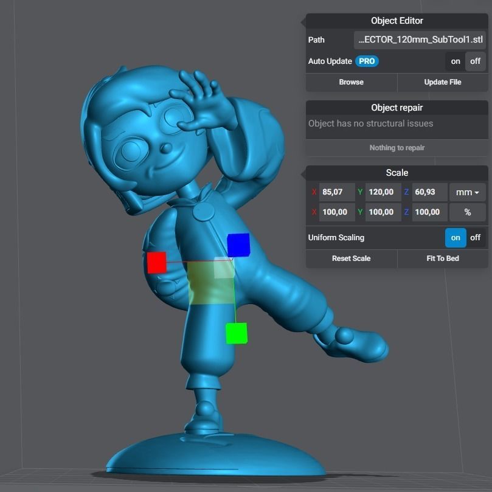Click the yellow plane gizmo handle
Screen dimensions: 492x492
(x=211, y=283)
